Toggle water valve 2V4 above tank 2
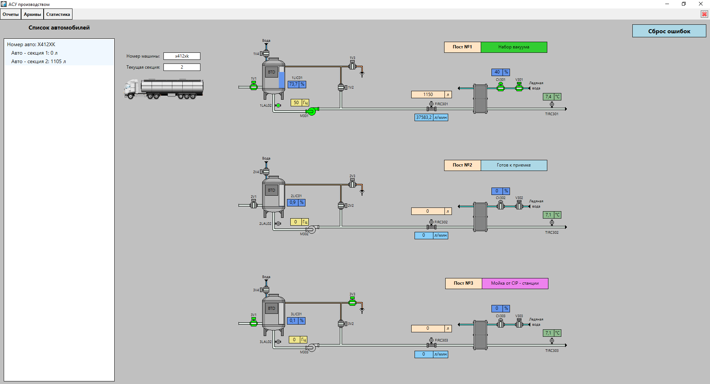This screenshot has height=384, width=710. (266, 172)
